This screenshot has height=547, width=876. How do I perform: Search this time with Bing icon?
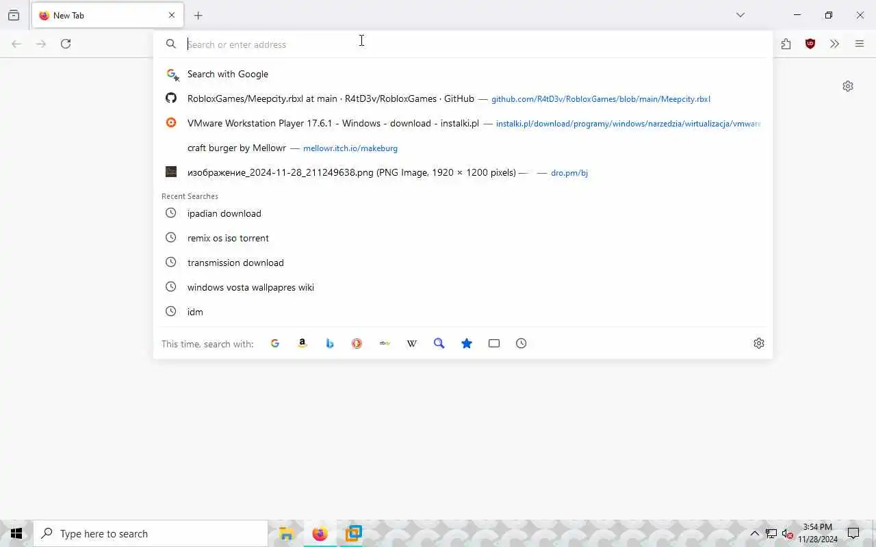tap(330, 343)
